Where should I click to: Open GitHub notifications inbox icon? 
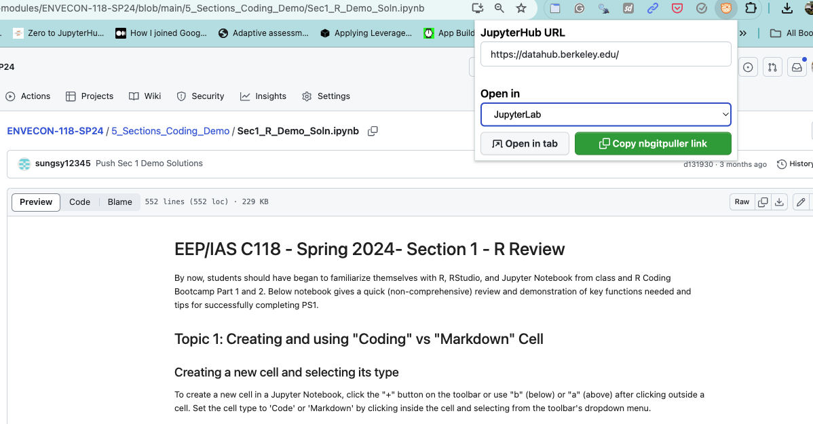797,67
